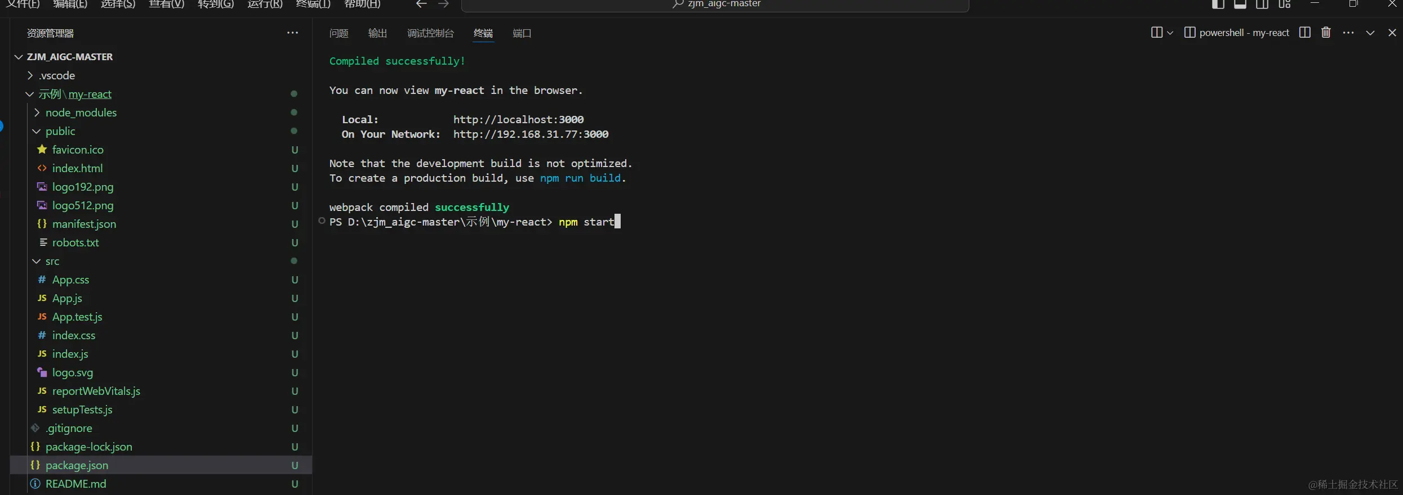Open index.html in the explorer
1403x495 pixels.
[77, 168]
